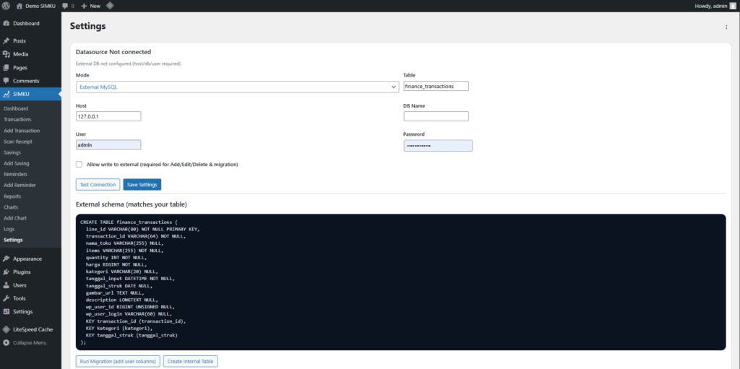Viewport: 740px width, 369px height.
Task: Open the comments bubble in admin bar
Action: [68, 6]
